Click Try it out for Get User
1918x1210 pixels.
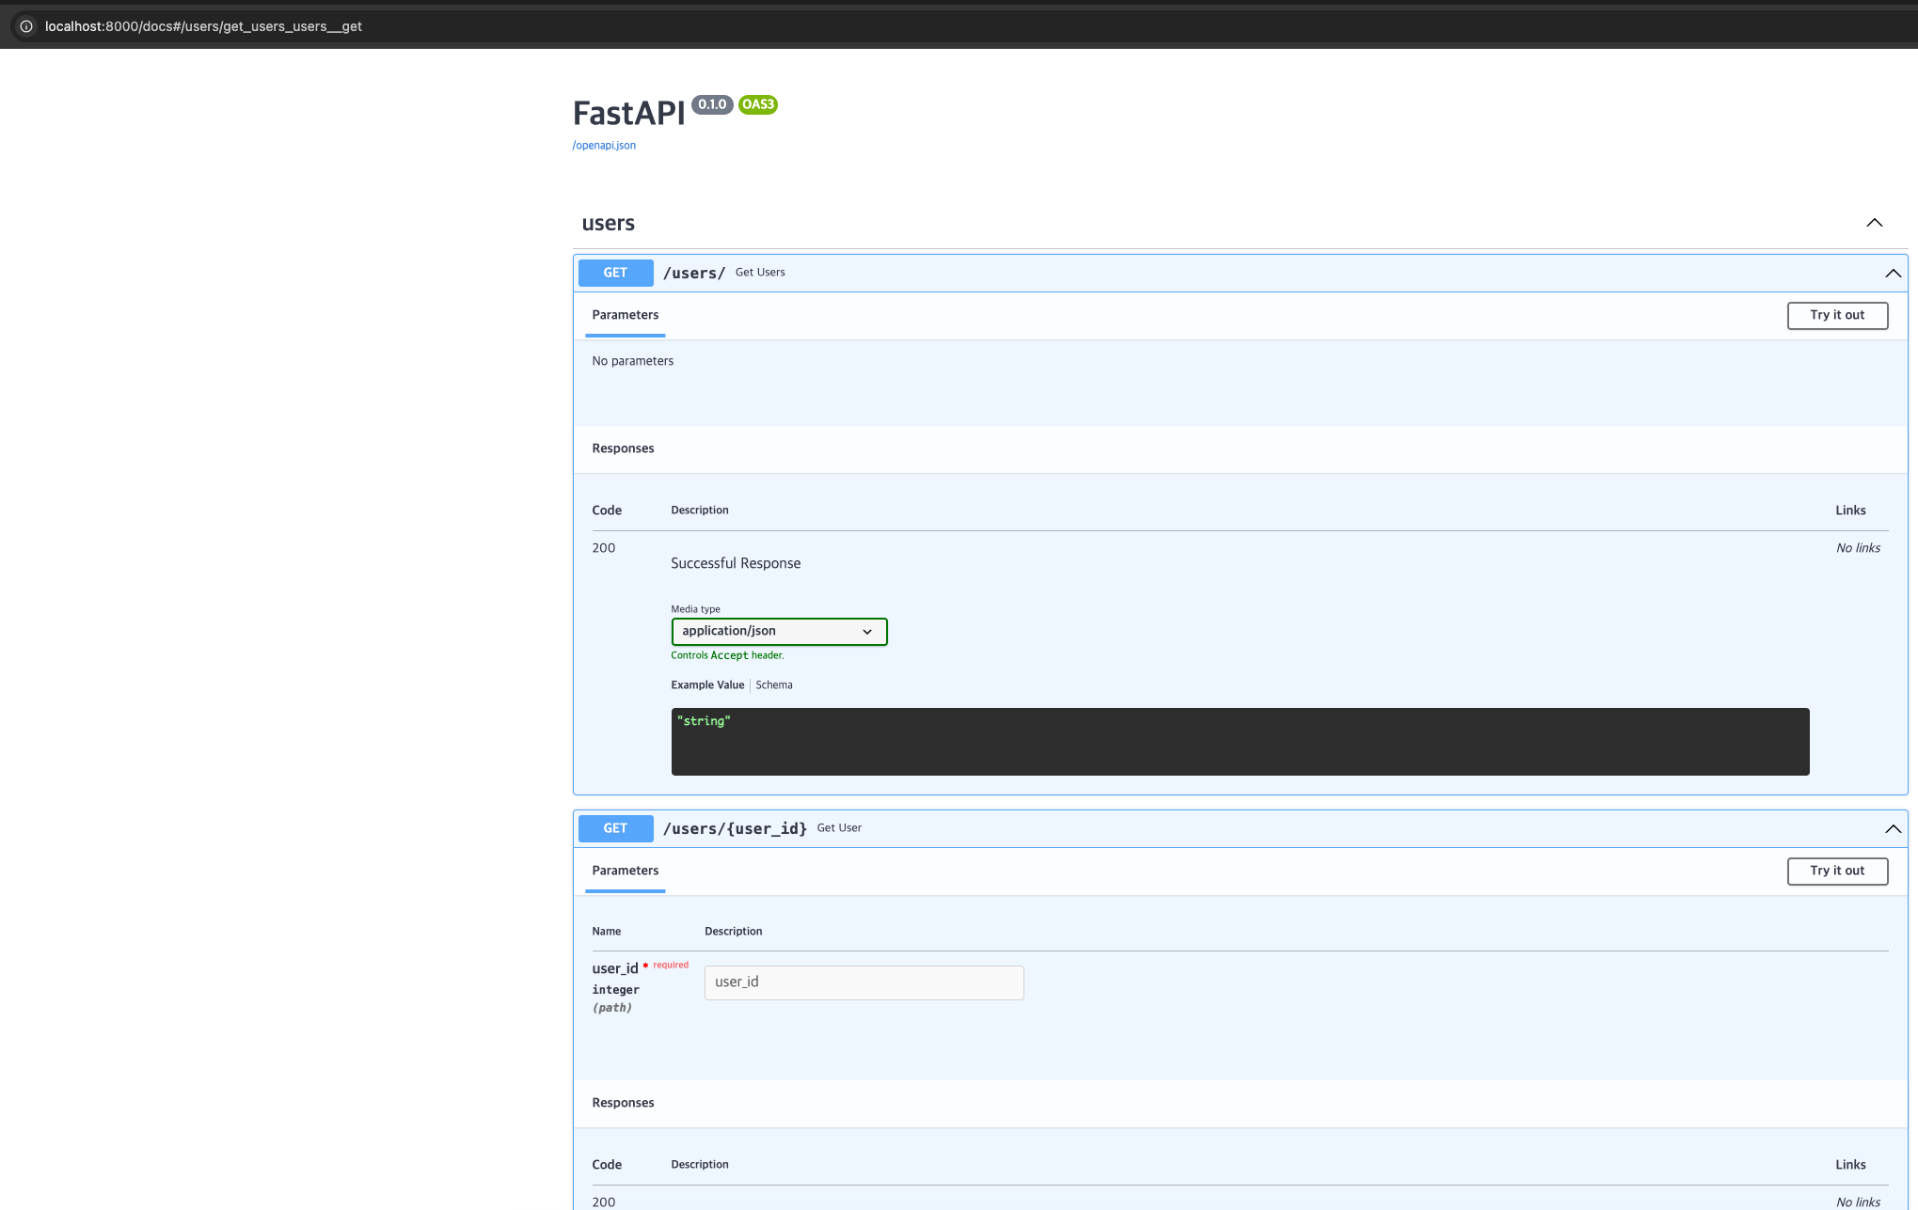click(1836, 872)
